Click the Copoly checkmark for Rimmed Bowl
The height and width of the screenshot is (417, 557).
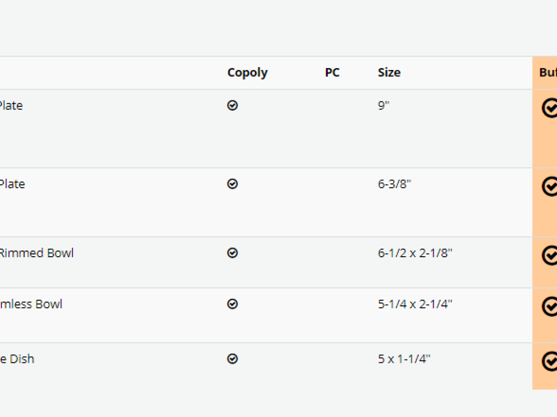(x=233, y=253)
